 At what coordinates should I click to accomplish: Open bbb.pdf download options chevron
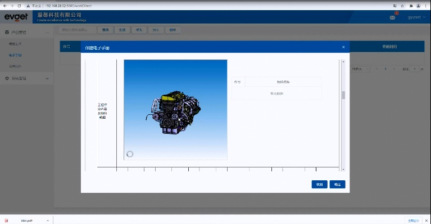[48, 221]
